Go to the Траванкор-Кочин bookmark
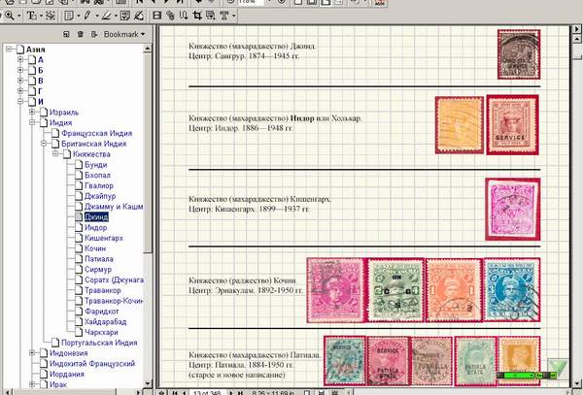This screenshot has width=583, height=395. pos(114,301)
